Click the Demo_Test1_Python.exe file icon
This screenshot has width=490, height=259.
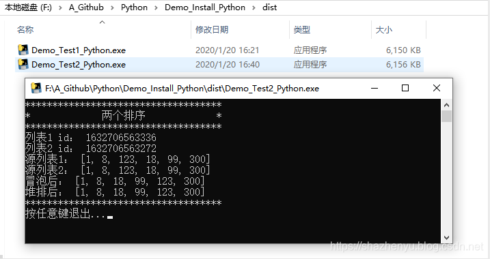(23, 50)
